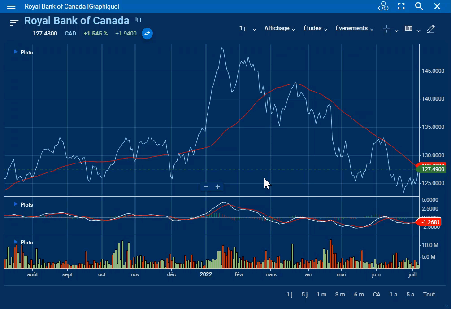This screenshot has height=309, width=451.
Task: Open the search magnifier icon
Action: (419, 6)
